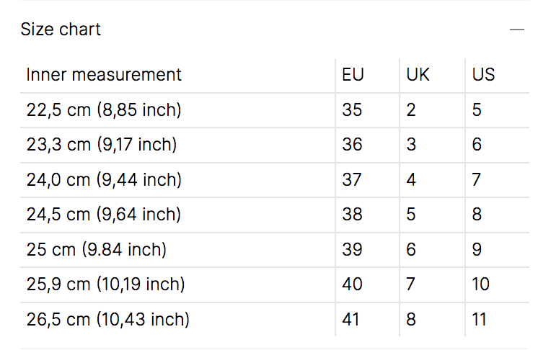Click the 23,3 cm measurement cell

coord(102,145)
